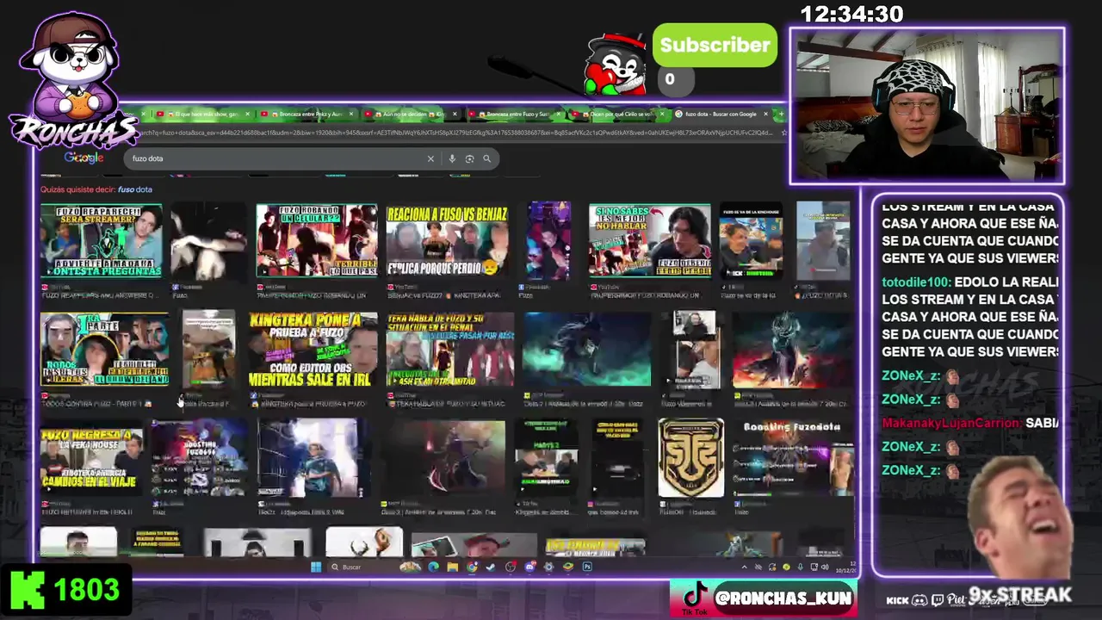Select the 'fuzo dota - Buscar con Google' tab
1102x620 pixels.
pos(721,114)
